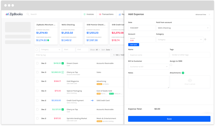This screenshot has height=126, width=215.
Task: Click the blue transfer arrow on Credit Card Payment
Action: [x=92, y=100]
